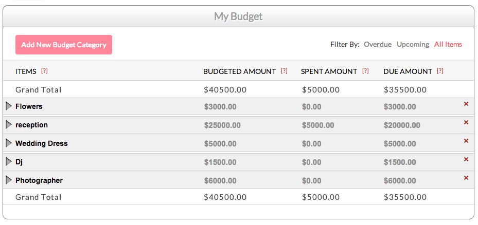
Task: Open help icon next to ITEMS
Action: pos(44,71)
